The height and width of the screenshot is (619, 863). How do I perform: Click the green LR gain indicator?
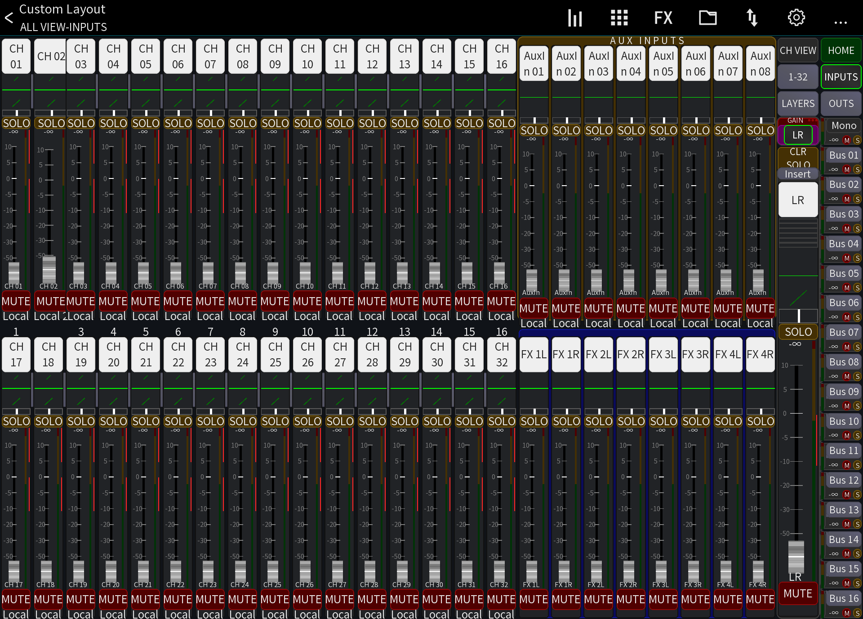[798, 135]
